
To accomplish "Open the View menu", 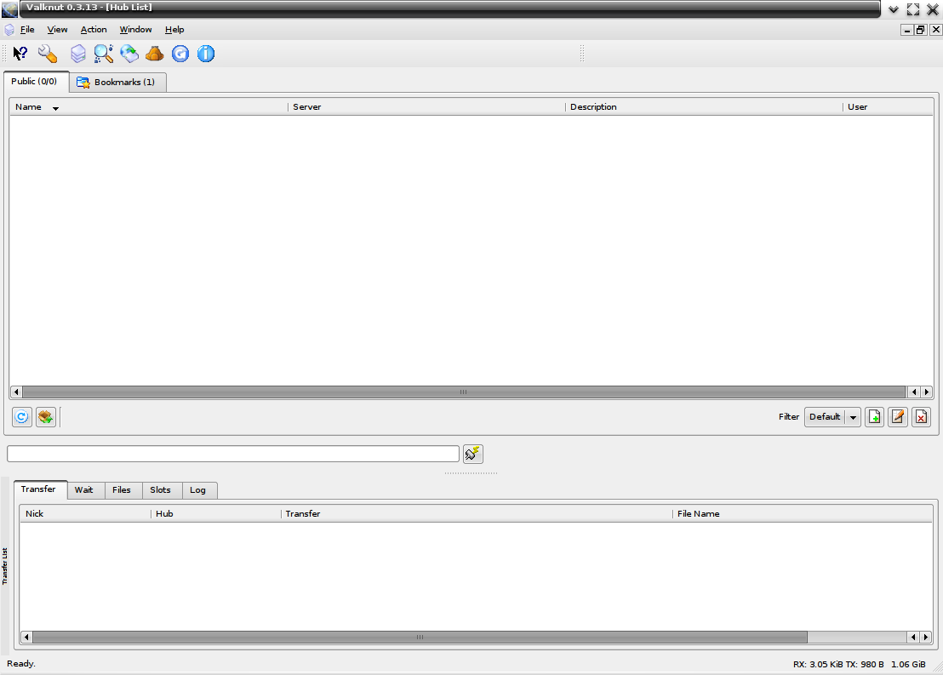I will (57, 30).
